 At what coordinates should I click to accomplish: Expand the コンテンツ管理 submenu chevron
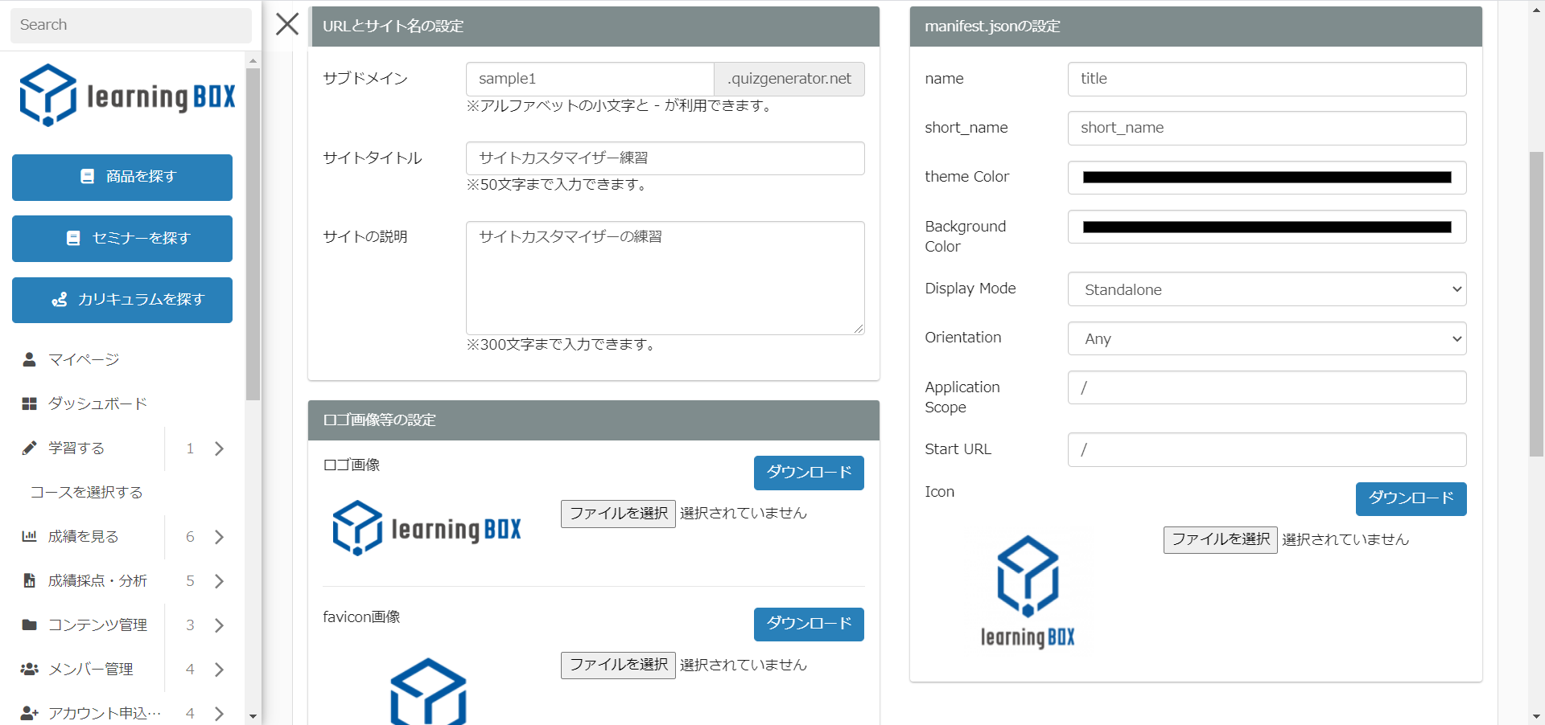[x=219, y=625]
